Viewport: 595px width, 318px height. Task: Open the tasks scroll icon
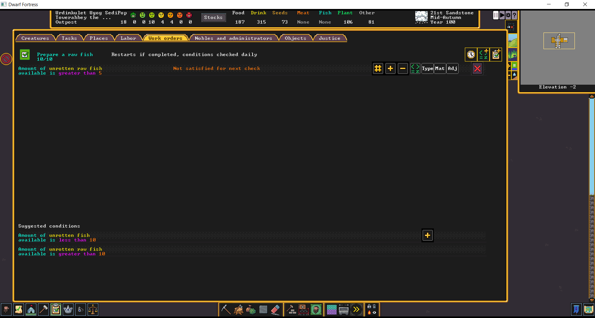[19, 309]
